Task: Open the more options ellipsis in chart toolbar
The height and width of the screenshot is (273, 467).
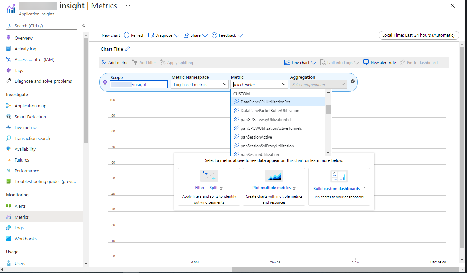Action: coord(445,63)
